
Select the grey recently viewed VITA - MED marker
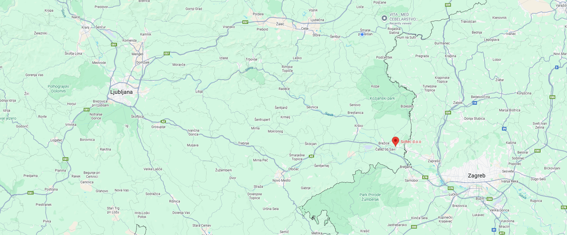coord(384,18)
